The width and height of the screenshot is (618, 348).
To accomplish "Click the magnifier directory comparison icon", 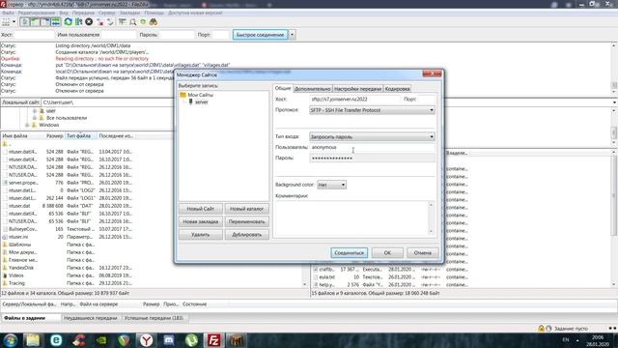I will pos(133,22).
